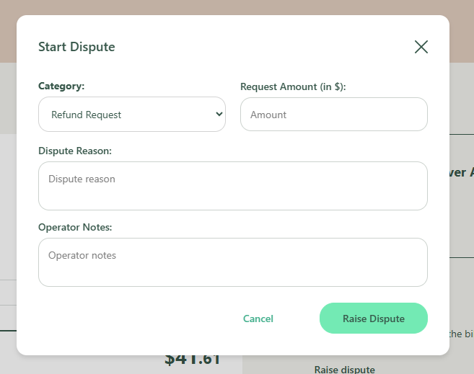Screen dimensions: 474x374
Task: Click the "Amount" placeholder text
Action: [x=268, y=115]
